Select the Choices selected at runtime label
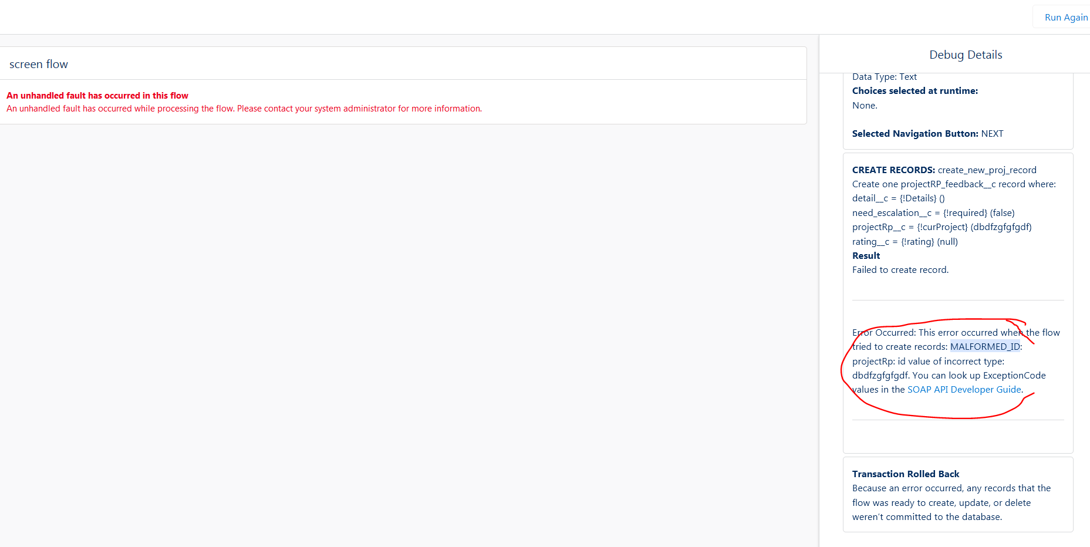Viewport: 1090px width, 547px height. pos(914,90)
